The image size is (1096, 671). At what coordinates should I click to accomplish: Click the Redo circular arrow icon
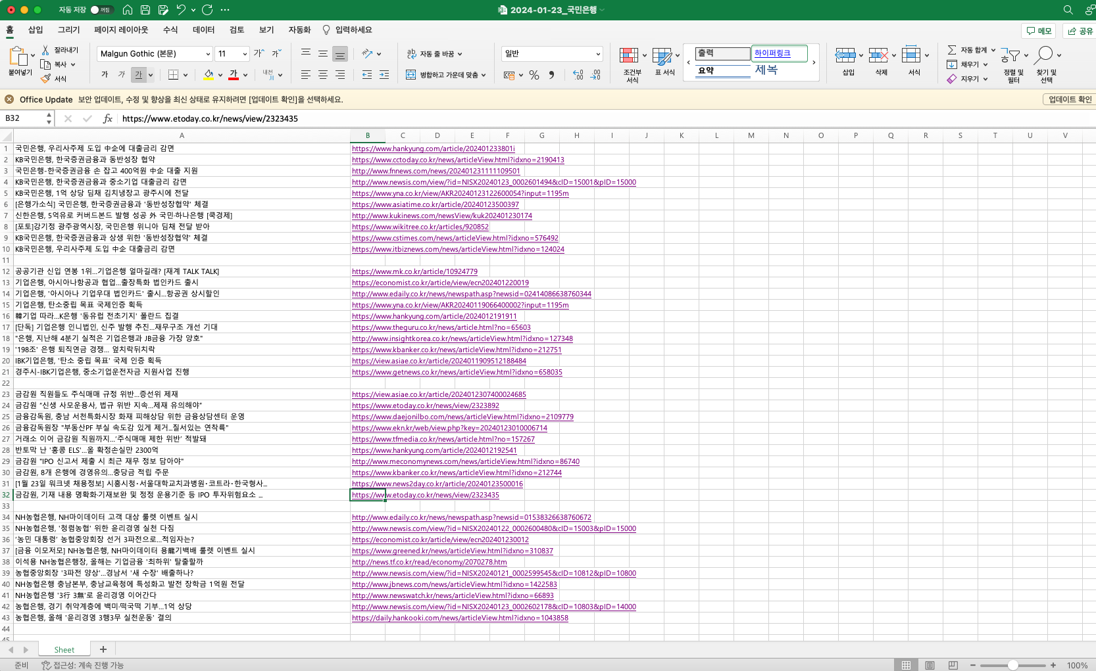pyautogui.click(x=207, y=10)
